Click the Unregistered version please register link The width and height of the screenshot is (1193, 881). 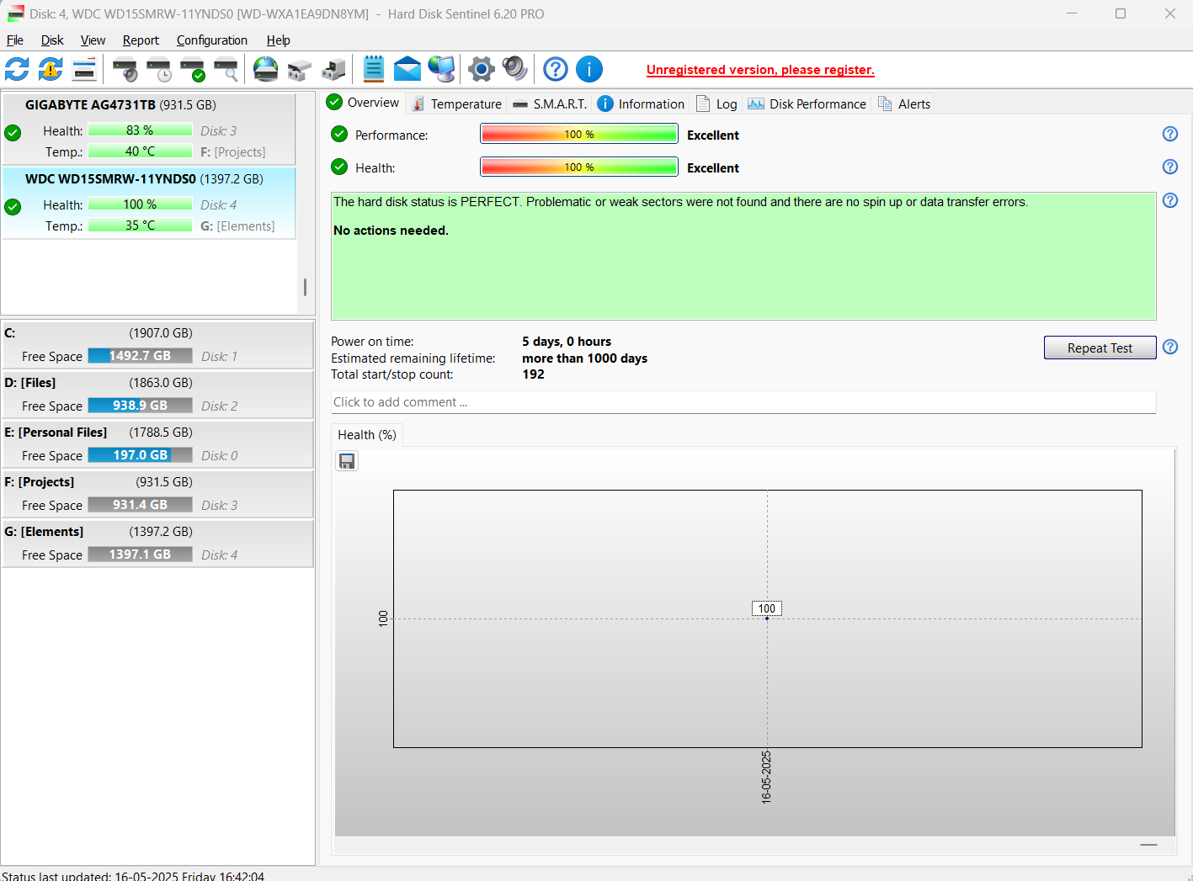760,70
